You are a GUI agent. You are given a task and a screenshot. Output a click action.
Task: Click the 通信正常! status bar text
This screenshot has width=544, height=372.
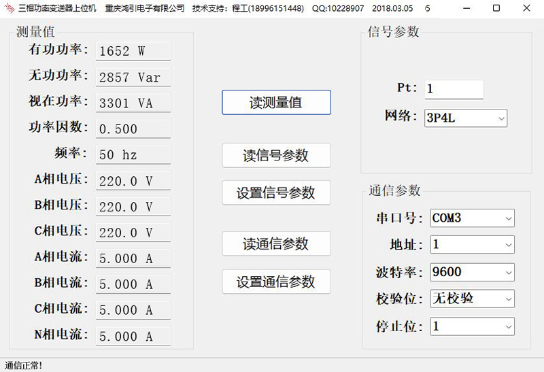[x=24, y=365]
